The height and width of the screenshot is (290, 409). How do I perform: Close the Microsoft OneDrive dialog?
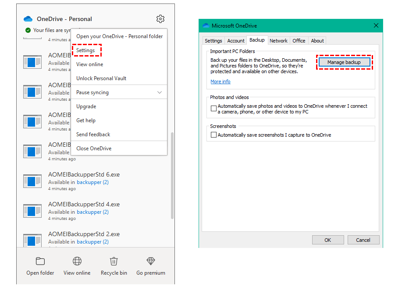pos(376,25)
